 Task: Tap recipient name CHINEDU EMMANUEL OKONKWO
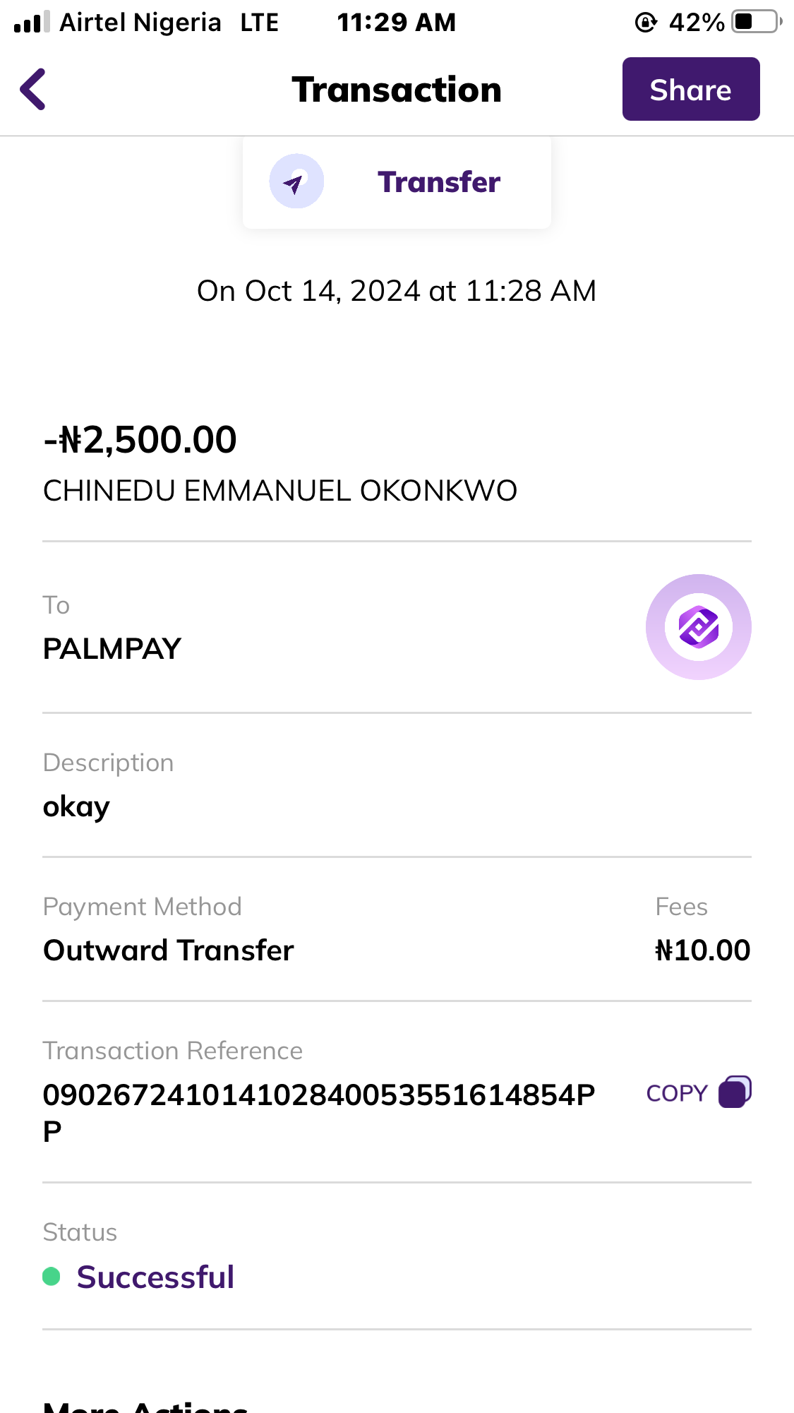pos(280,491)
